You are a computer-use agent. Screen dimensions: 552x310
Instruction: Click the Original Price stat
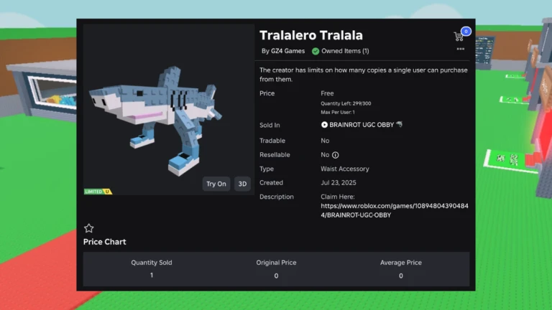coord(276,269)
